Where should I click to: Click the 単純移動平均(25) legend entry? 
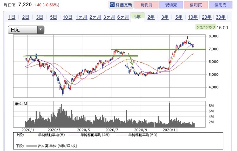[x=89, y=135]
